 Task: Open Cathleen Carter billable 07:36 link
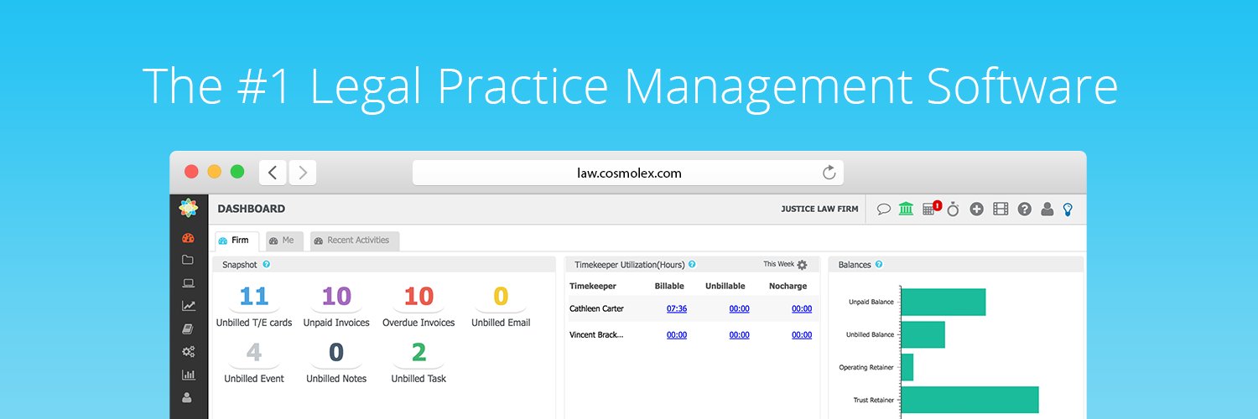pyautogui.click(x=677, y=308)
